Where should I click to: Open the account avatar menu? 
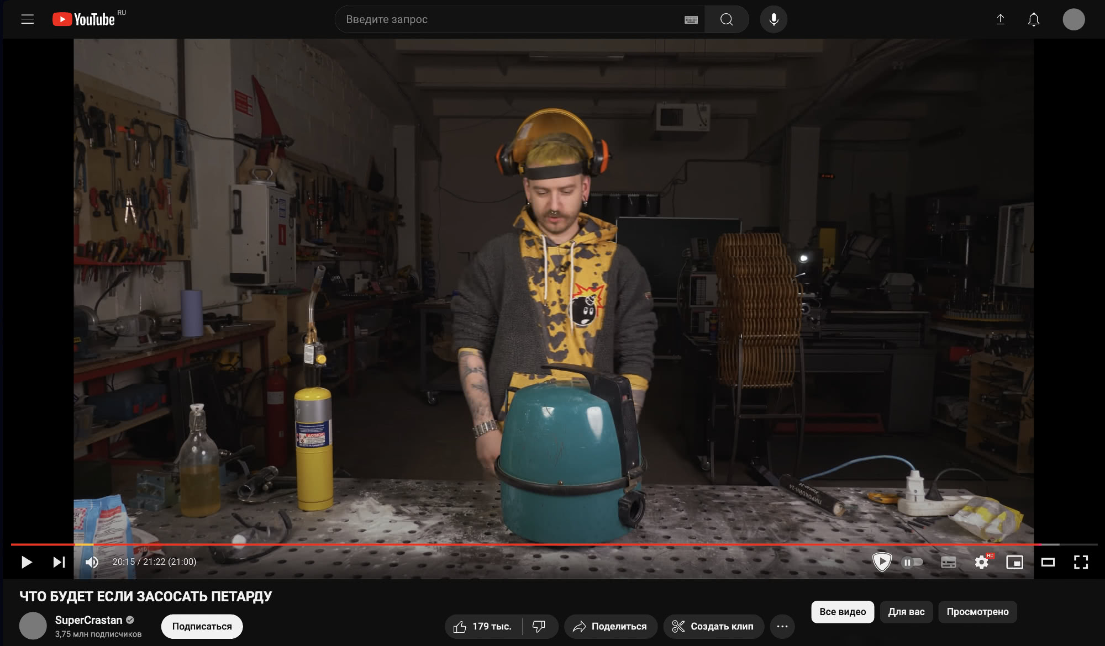click(1074, 19)
